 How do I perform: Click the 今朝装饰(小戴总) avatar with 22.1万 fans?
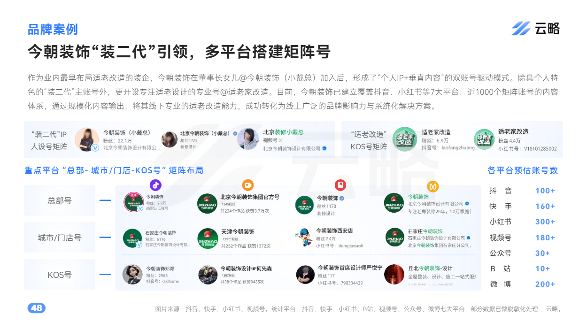coord(87,139)
